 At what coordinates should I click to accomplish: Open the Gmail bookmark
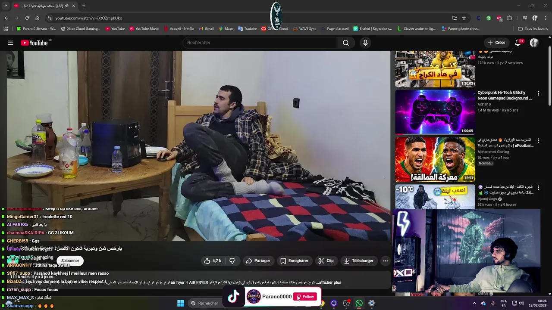(x=206, y=29)
